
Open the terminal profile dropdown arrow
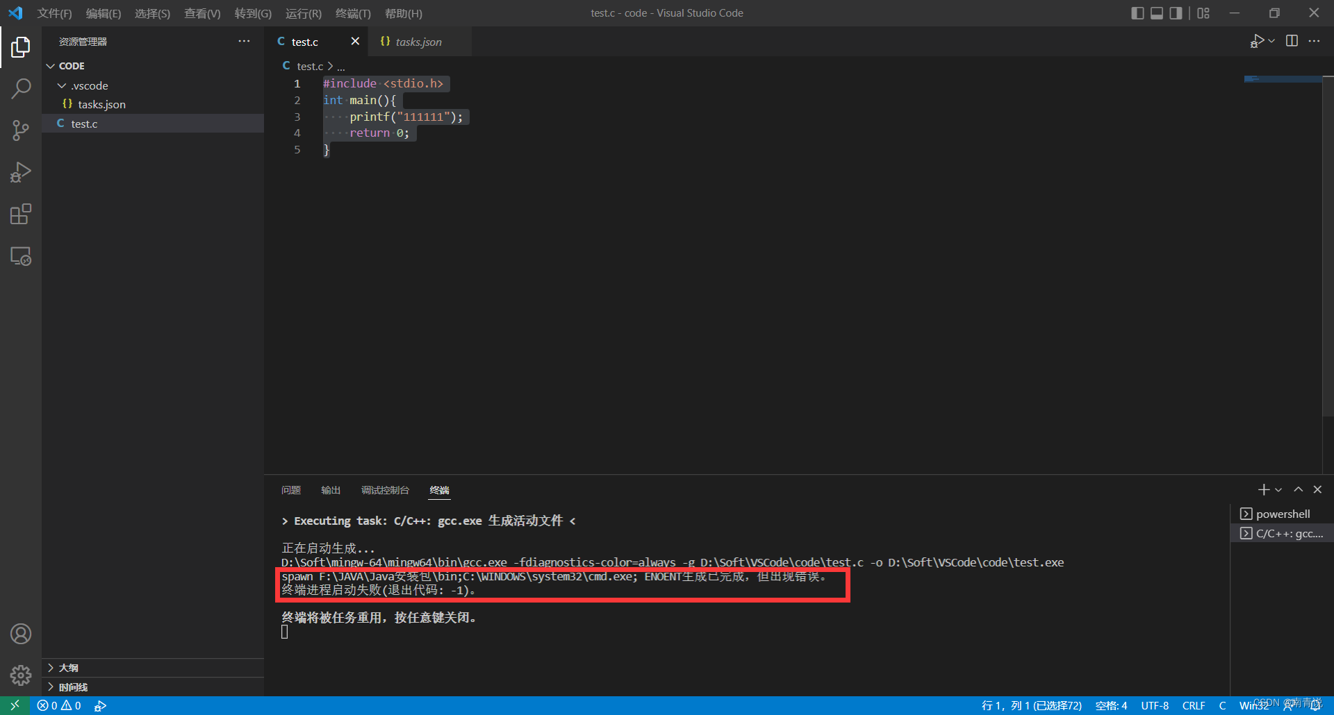[x=1278, y=489]
